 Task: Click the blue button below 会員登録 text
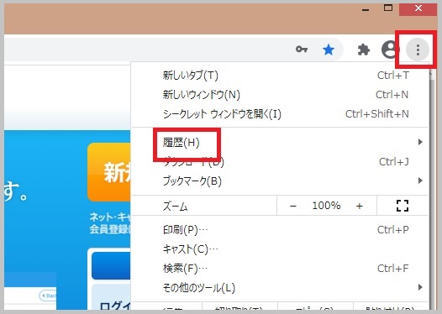tap(111, 265)
